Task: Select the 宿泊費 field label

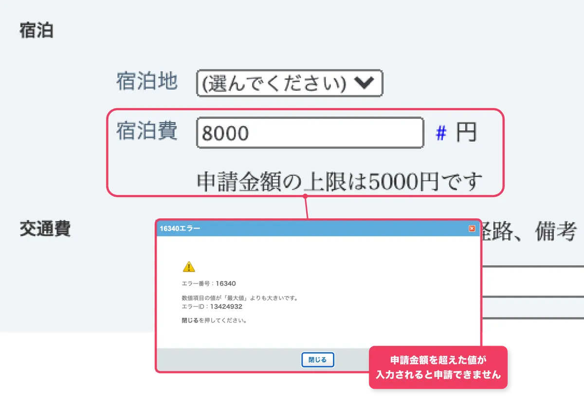Action: tap(147, 131)
